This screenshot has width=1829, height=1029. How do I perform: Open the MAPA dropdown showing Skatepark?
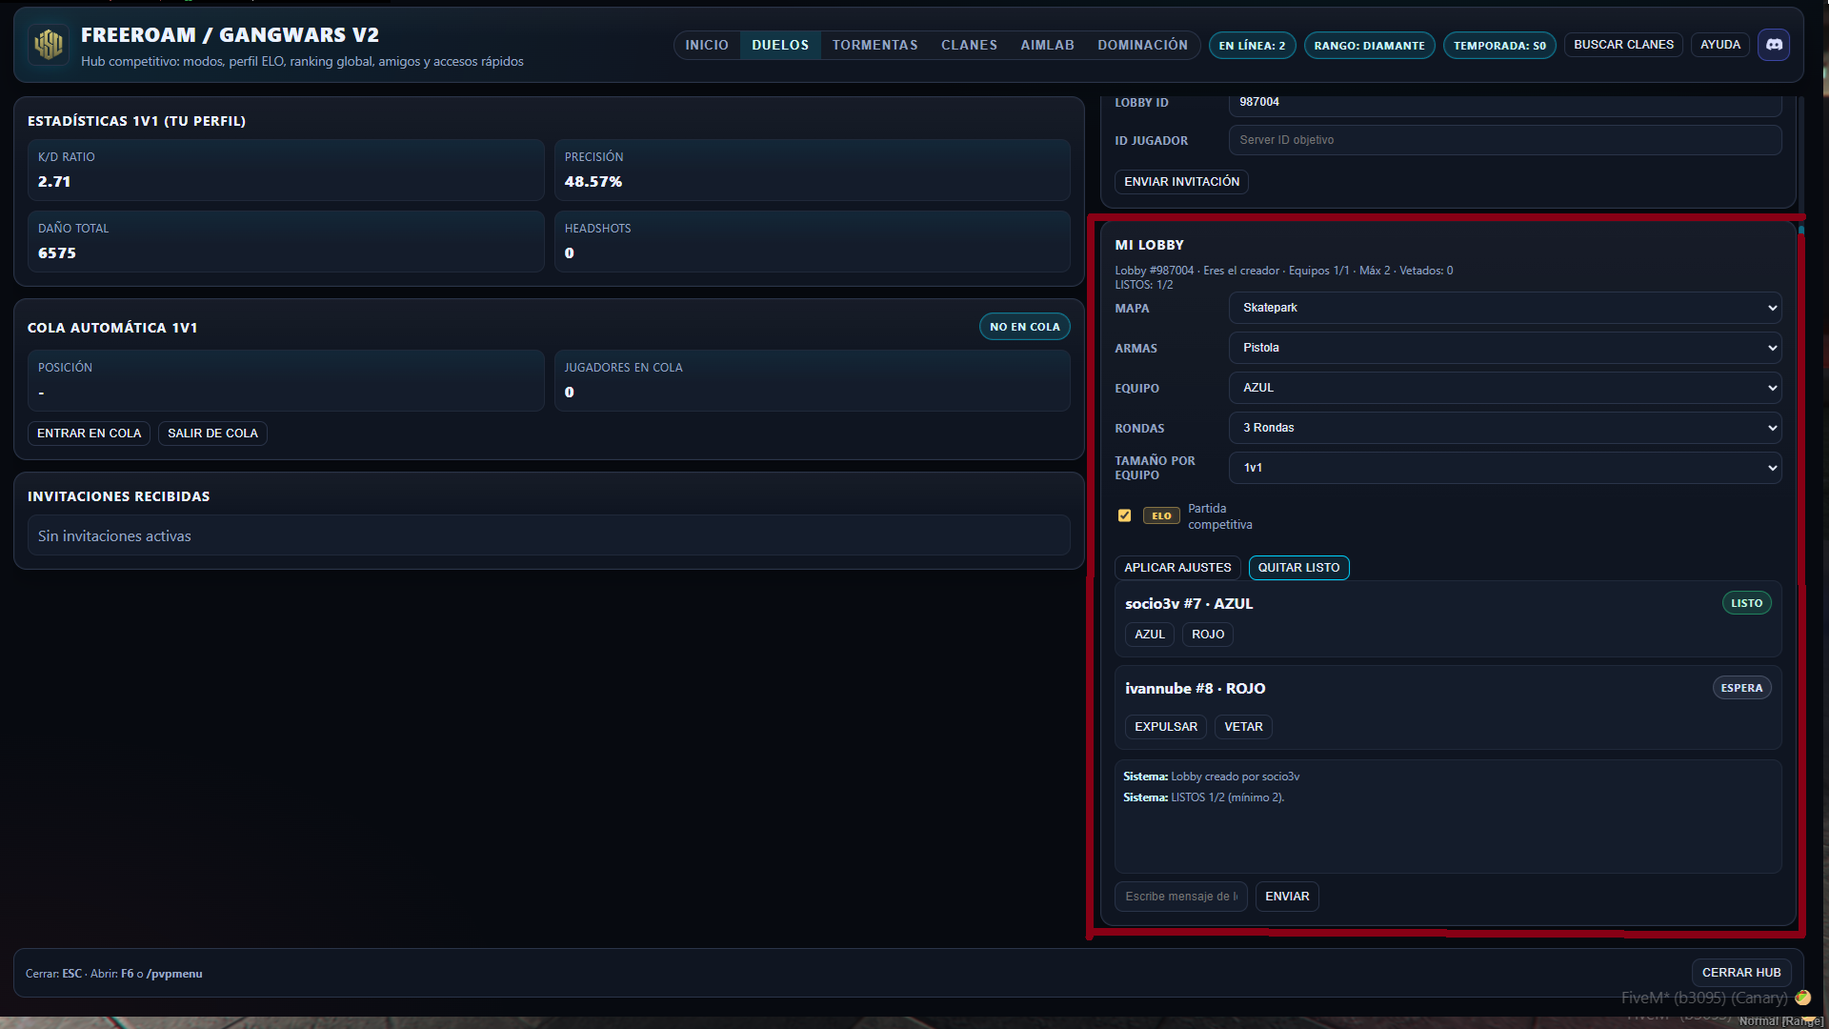tap(1505, 308)
